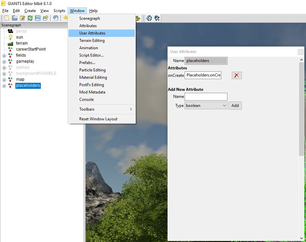306x242 pixels.
Task: Expand the fields node
Action: tap(4, 56)
